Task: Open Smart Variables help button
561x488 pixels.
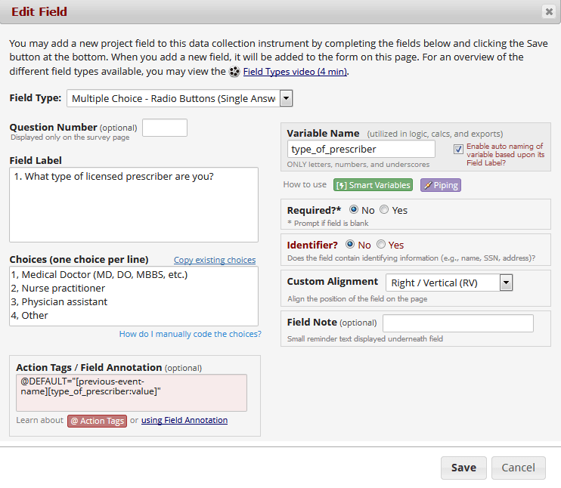Action: [373, 185]
